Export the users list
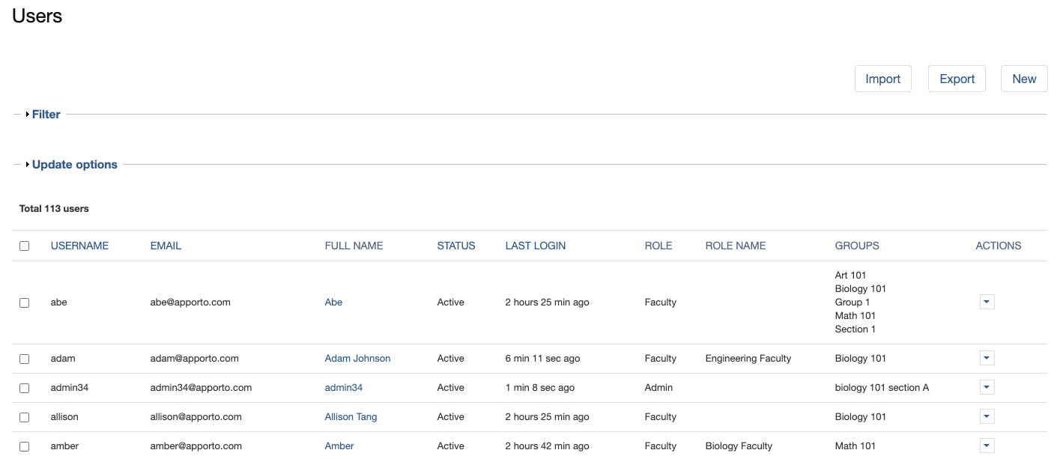The image size is (1057, 459). 957,79
